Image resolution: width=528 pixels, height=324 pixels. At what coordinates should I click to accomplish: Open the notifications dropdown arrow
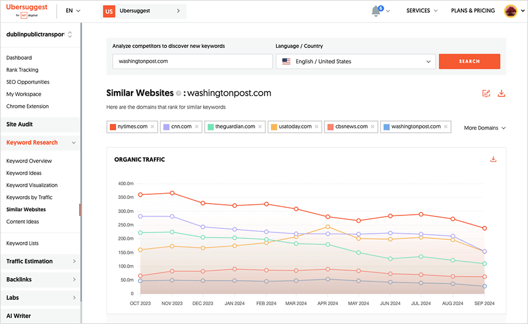[x=388, y=11]
